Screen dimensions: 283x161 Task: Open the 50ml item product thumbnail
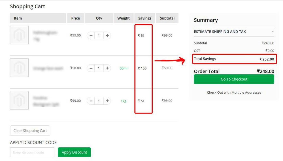pyautogui.click(x=19, y=68)
